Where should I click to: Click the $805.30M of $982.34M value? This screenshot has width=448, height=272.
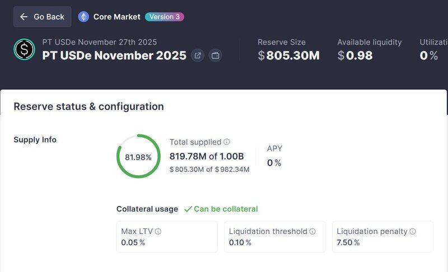209,169
